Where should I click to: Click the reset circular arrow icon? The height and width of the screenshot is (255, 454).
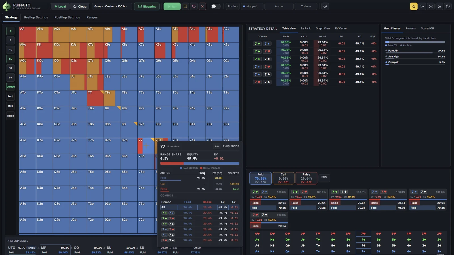point(194,6)
